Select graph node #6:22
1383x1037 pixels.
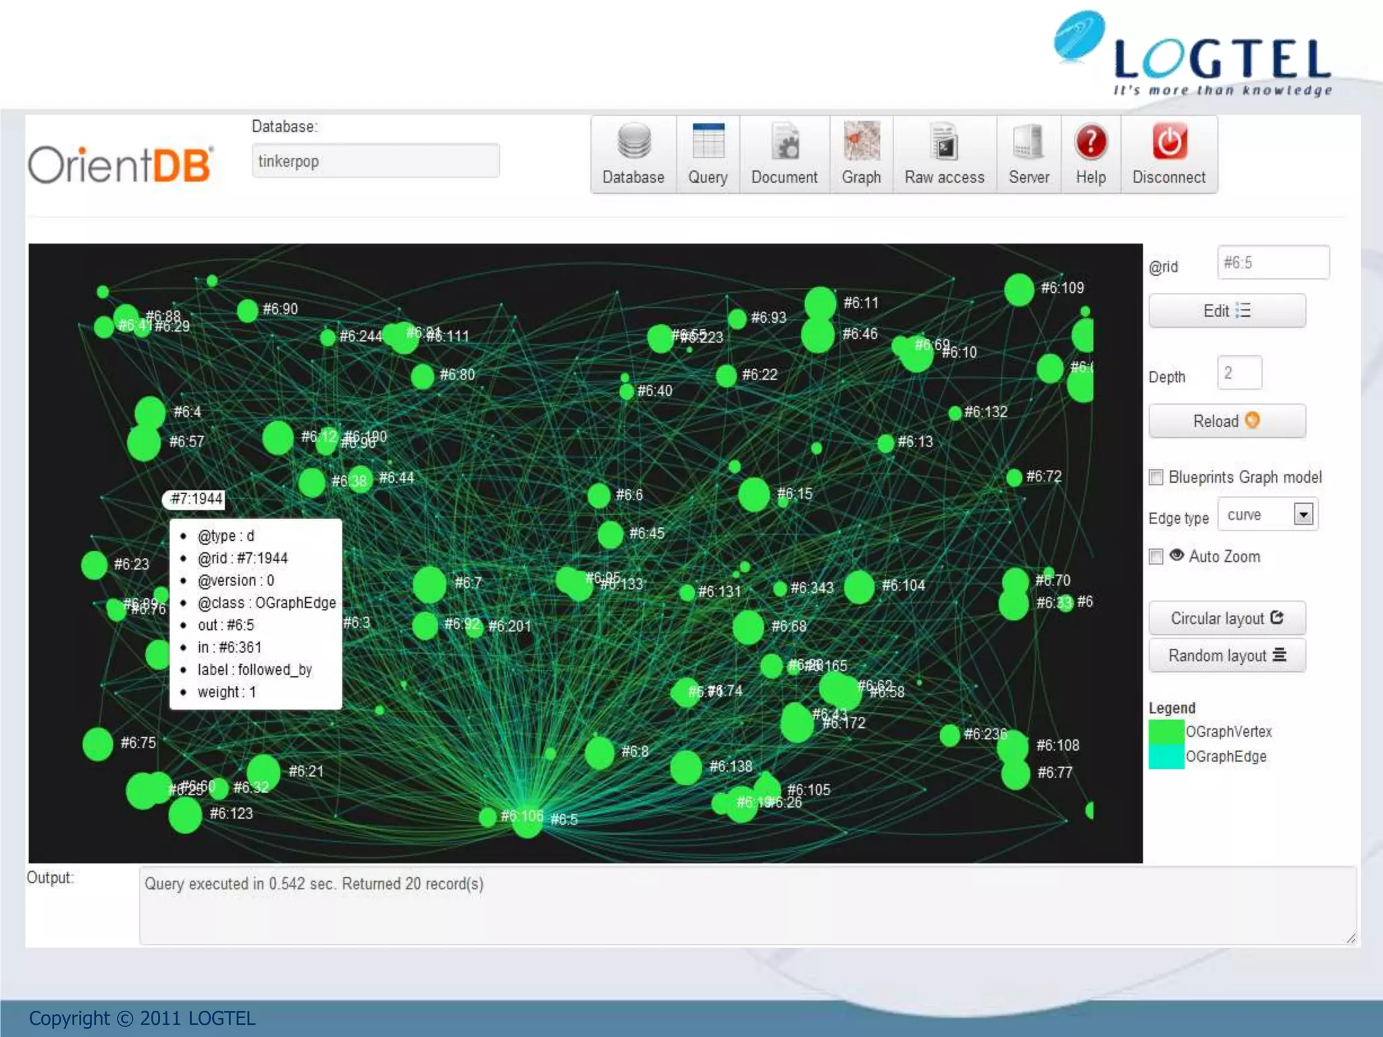point(726,375)
